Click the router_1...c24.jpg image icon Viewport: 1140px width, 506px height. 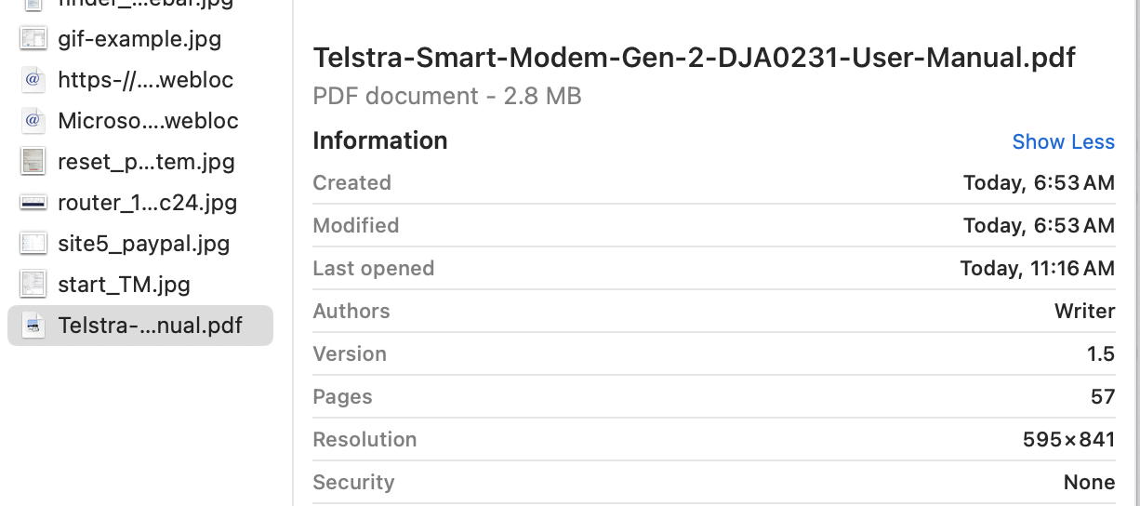[x=33, y=203]
